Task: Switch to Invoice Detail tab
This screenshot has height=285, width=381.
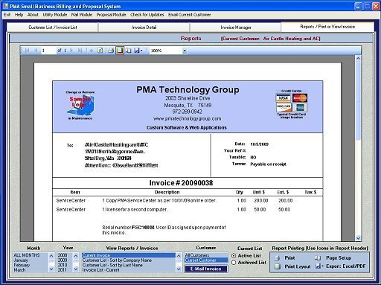Action: tap(144, 28)
